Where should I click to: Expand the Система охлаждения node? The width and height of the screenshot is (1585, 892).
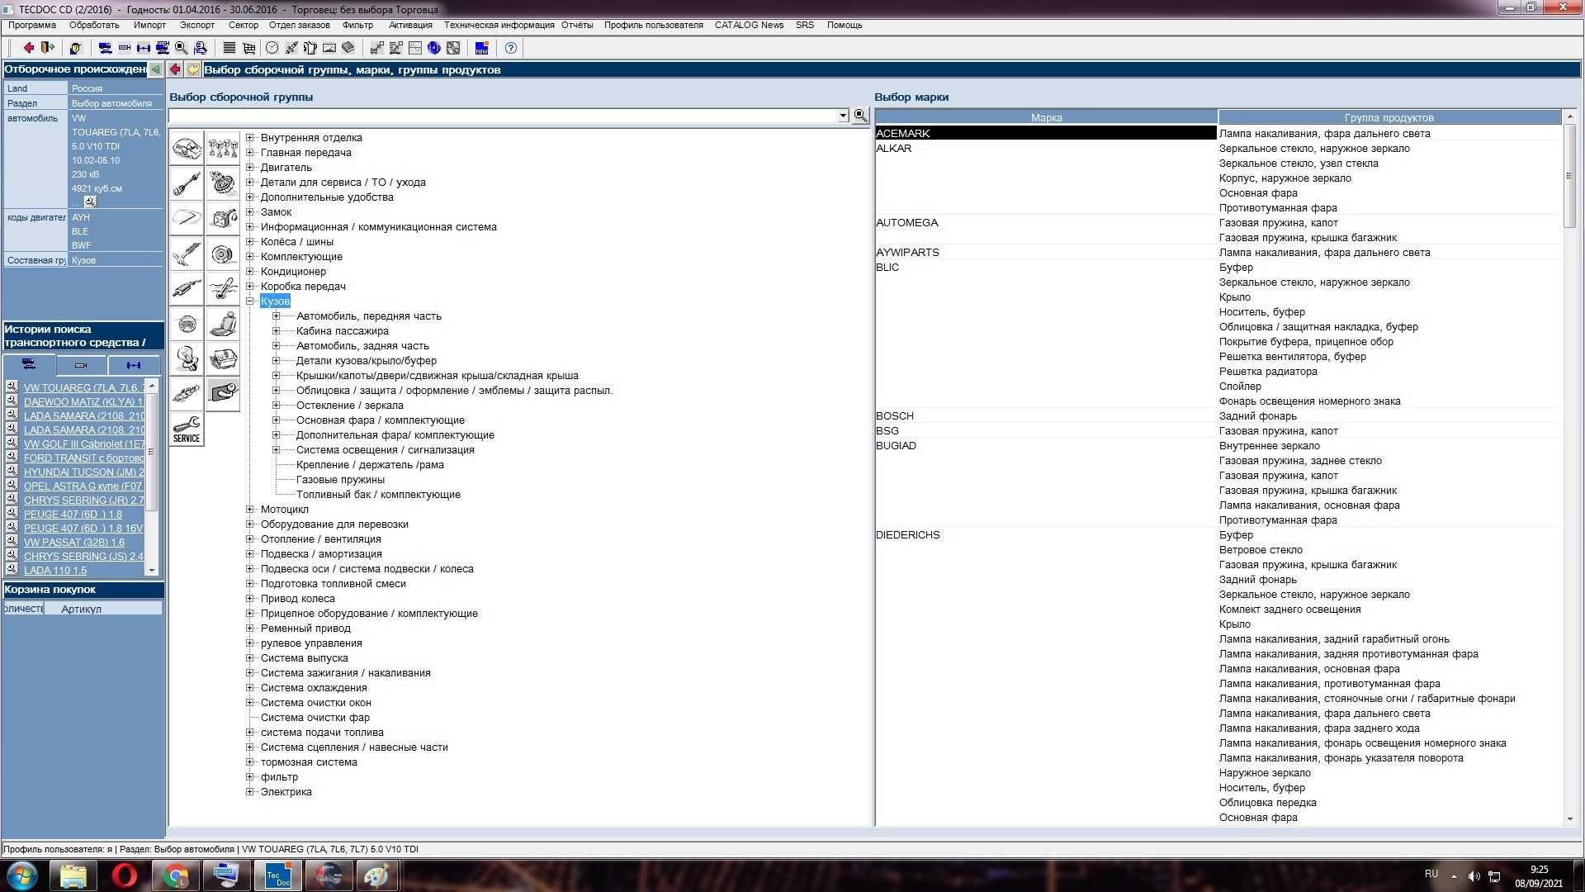click(249, 688)
